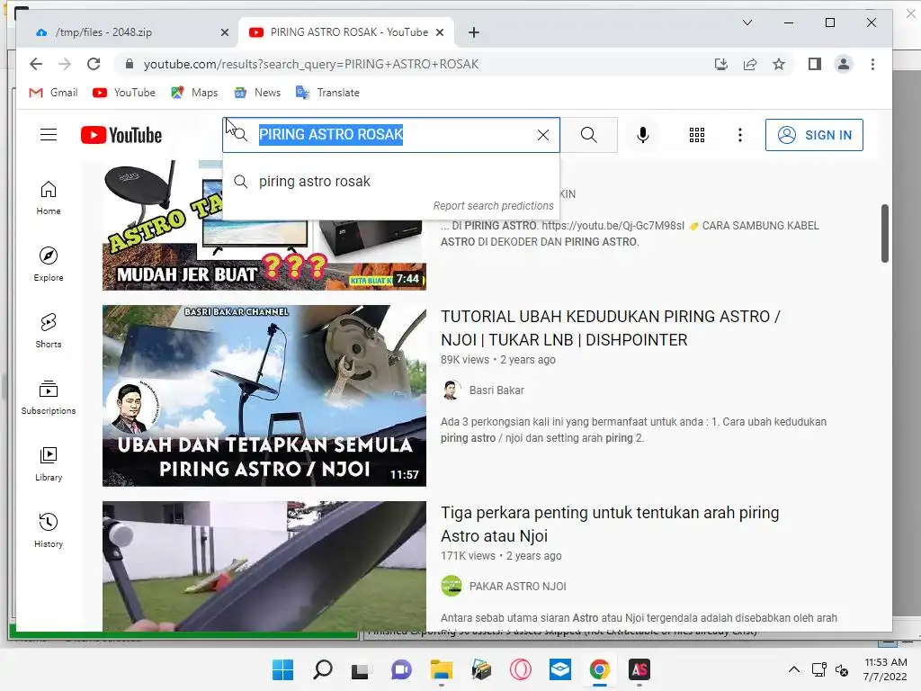Go forward in browser history
Image resolution: width=921 pixels, height=691 pixels.
[x=65, y=64]
